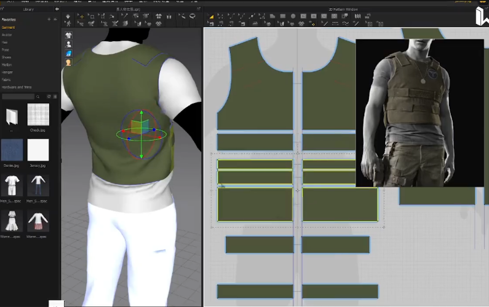Click the green Y-axis gizmo arrow

[141, 114]
